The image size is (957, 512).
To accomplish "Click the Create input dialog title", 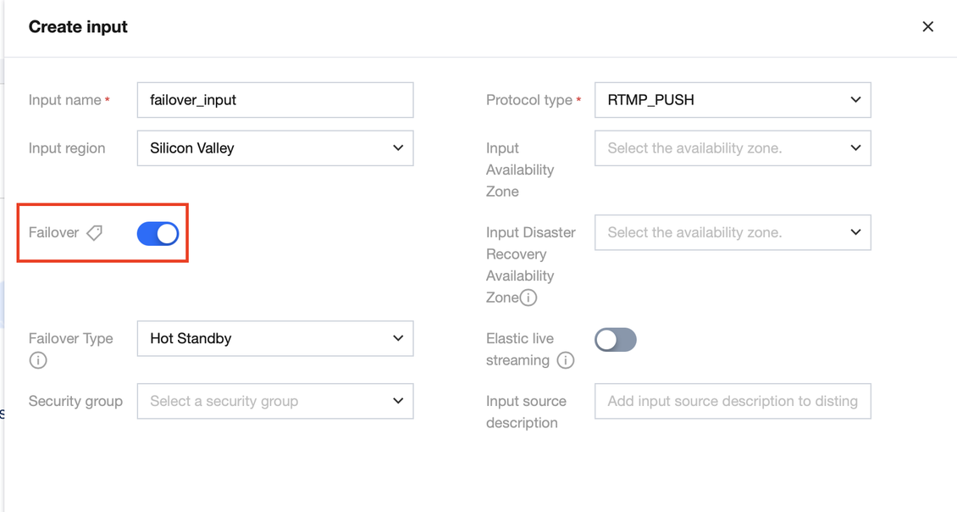I will [x=78, y=27].
